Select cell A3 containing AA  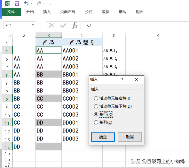coord(24,58)
